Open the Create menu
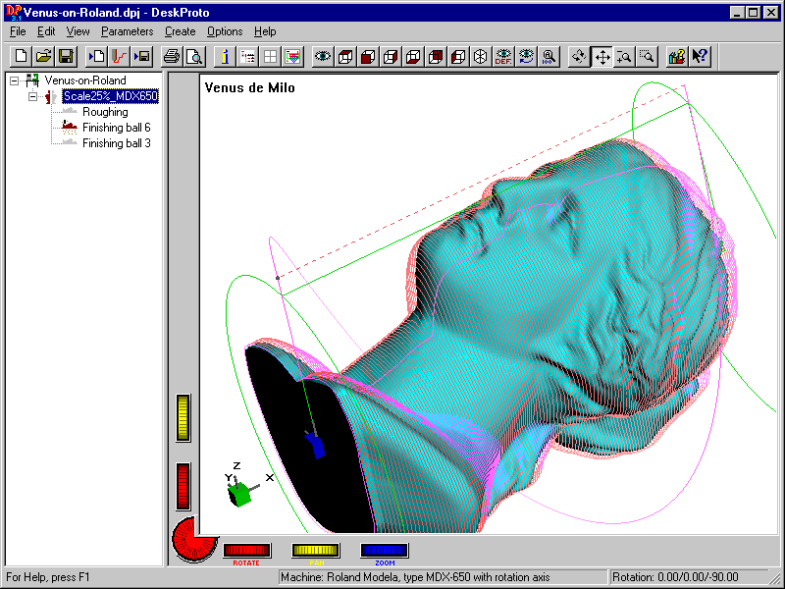Viewport: 785px width, 589px height. [x=181, y=31]
